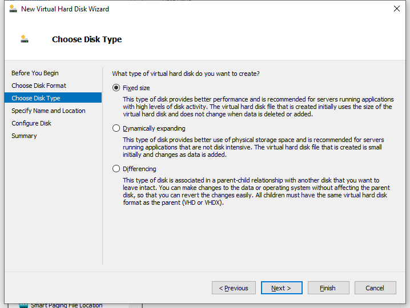The height and width of the screenshot is (308, 410).
Task: Select Smart Paging File Location item behind dialog
Action: click(x=66, y=305)
